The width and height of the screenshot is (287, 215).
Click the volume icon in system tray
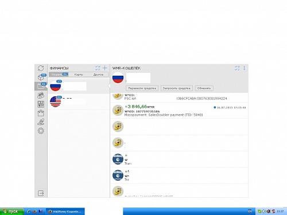[x=264, y=211]
